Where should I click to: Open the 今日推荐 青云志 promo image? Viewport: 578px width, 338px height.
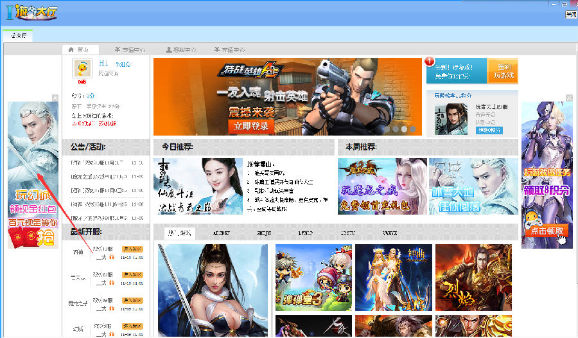(x=198, y=186)
